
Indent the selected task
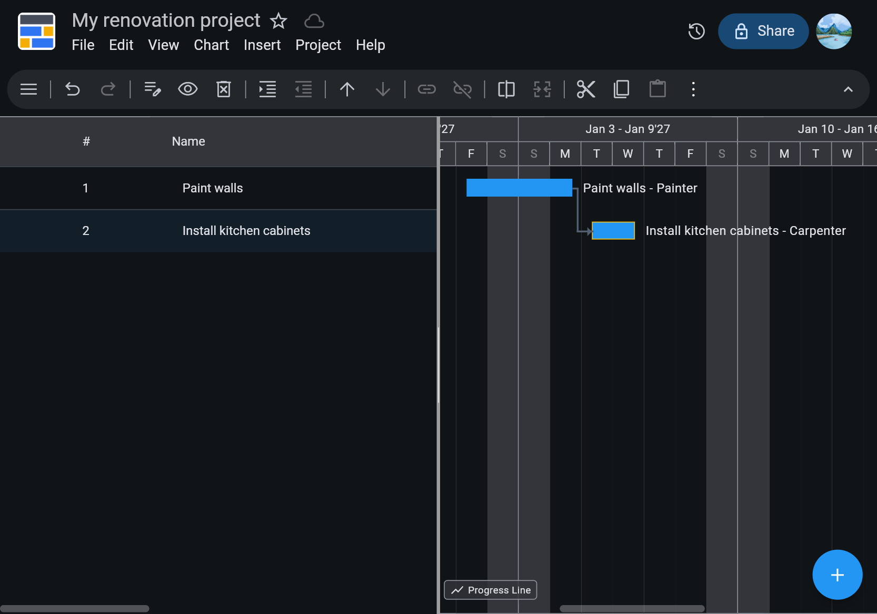[x=268, y=89]
